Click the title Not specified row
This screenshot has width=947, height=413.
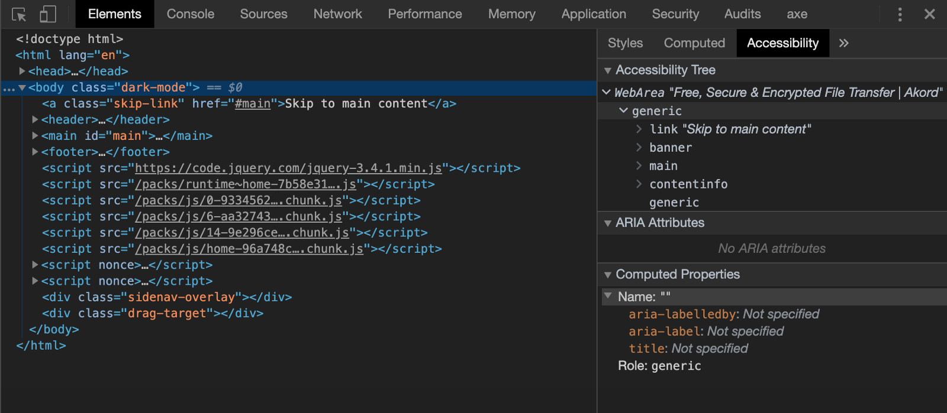688,349
